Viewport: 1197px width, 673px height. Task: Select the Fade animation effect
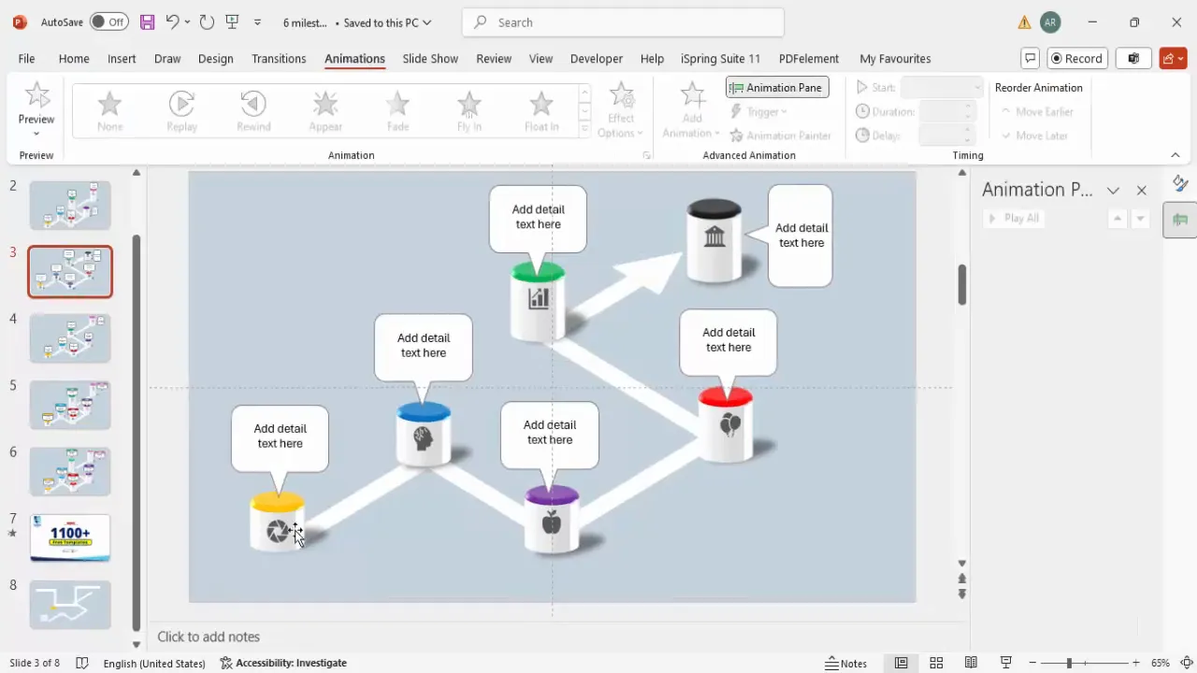pos(397,111)
